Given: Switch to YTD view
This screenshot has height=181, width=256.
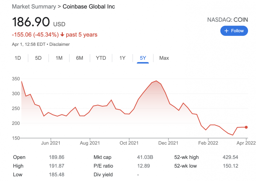Looking at the screenshot, I should (x=101, y=58).
